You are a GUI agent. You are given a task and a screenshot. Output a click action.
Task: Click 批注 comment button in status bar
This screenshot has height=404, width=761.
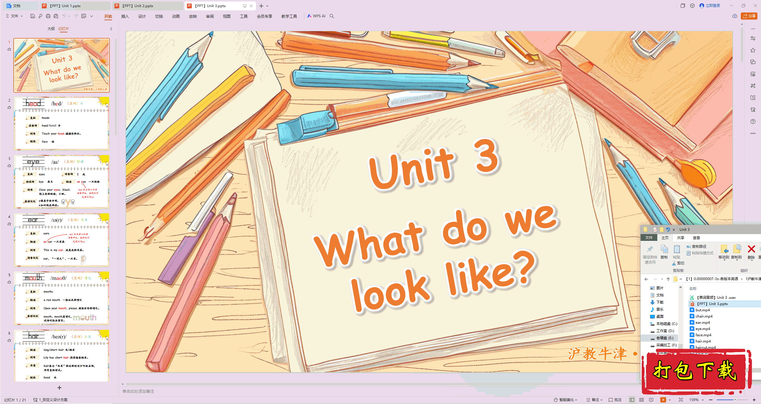click(x=615, y=400)
